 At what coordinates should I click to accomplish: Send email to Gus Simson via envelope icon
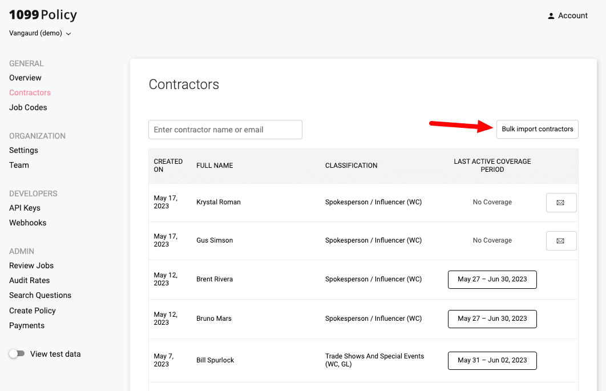click(561, 240)
